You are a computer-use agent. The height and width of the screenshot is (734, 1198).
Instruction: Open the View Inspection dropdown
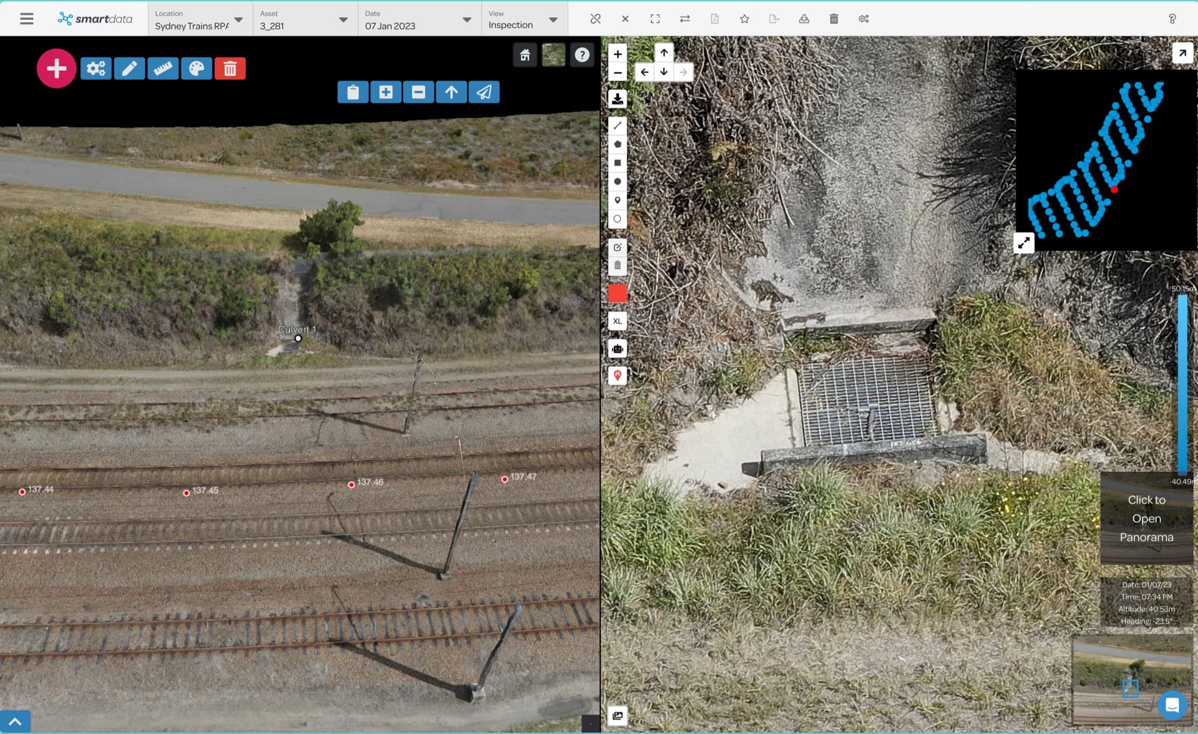[x=524, y=19]
